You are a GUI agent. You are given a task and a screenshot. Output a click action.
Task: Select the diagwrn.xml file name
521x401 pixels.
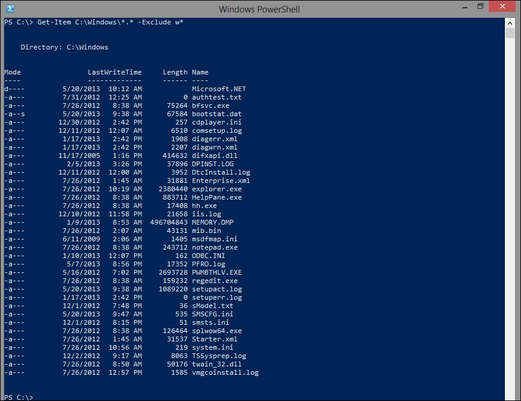[215, 147]
